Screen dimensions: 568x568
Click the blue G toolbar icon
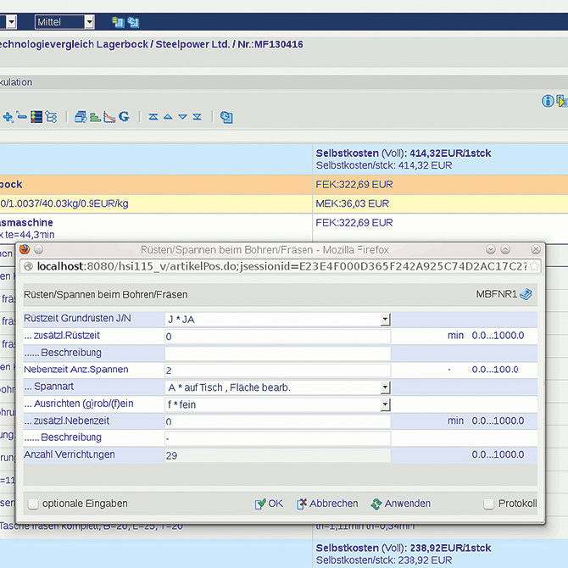pyautogui.click(x=124, y=116)
